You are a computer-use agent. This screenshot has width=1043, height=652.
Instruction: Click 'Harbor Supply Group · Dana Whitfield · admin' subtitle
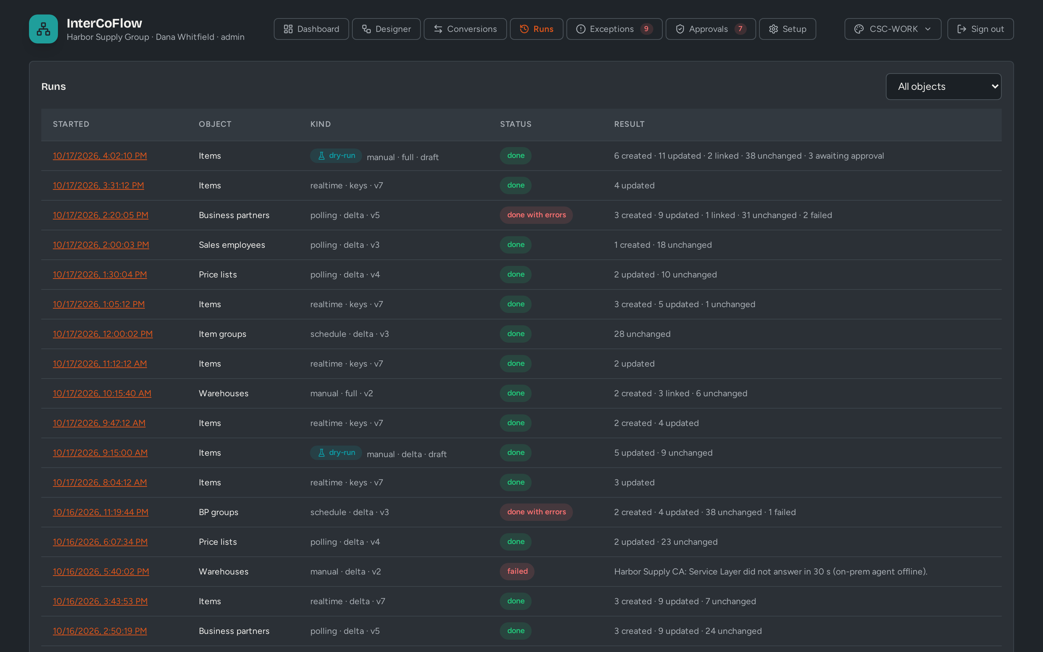(x=156, y=37)
